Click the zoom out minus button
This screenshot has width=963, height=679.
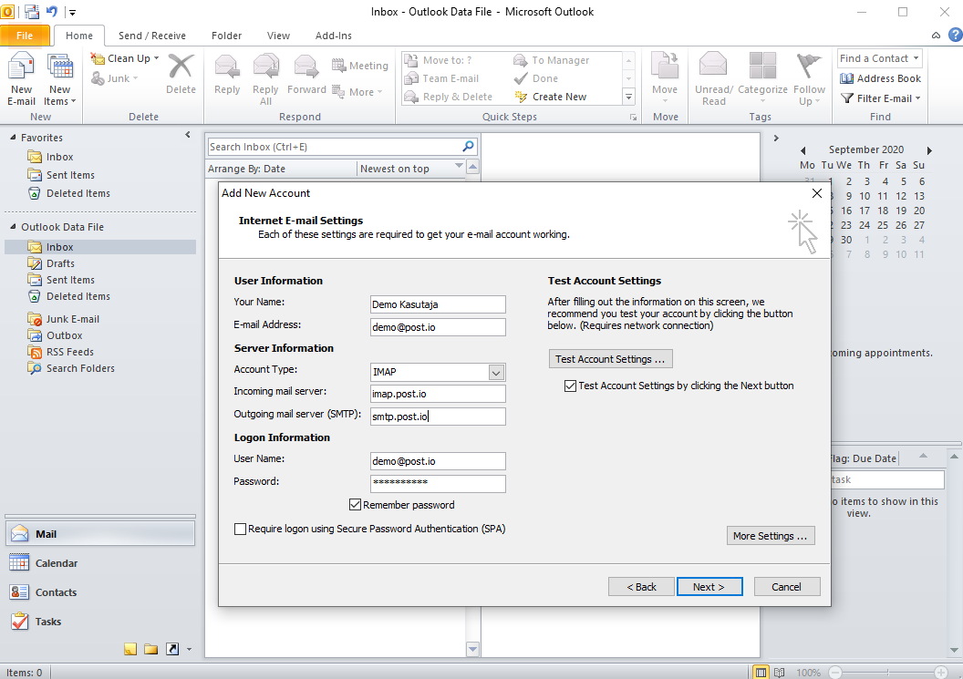[835, 673]
